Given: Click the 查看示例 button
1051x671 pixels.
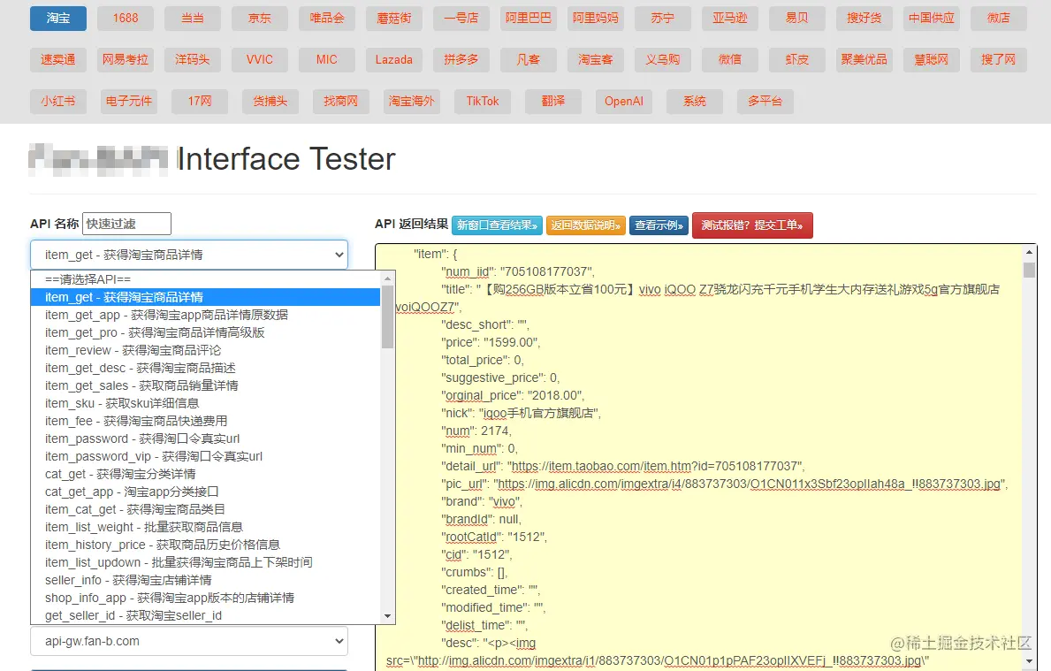Looking at the screenshot, I should 659,225.
